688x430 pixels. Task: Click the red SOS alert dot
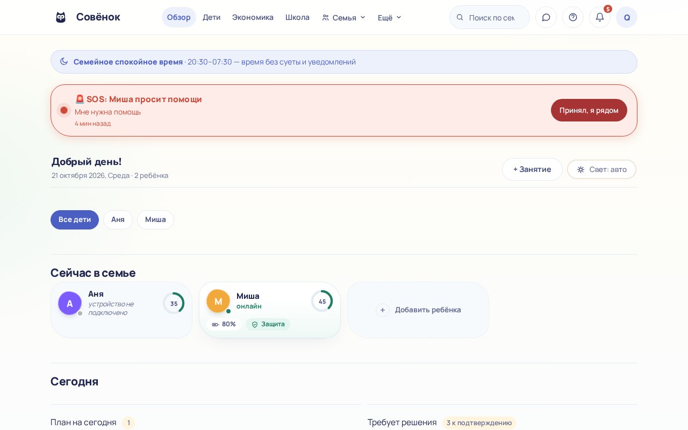point(64,110)
